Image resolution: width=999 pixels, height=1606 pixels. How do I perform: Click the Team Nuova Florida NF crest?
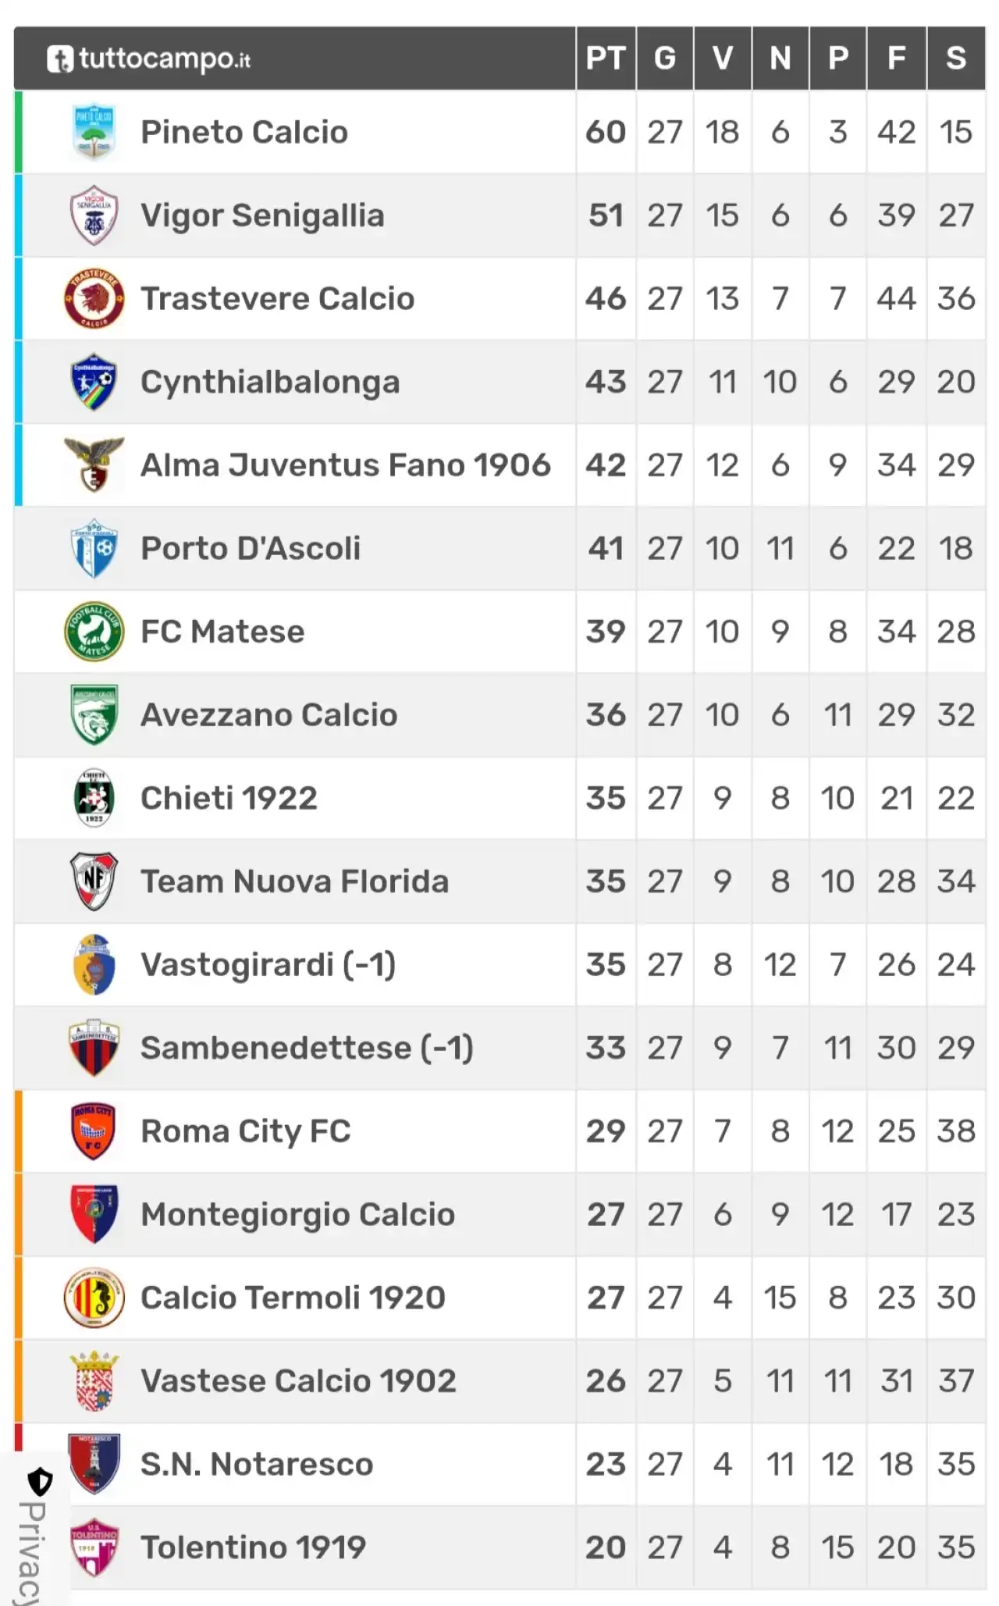click(x=94, y=881)
